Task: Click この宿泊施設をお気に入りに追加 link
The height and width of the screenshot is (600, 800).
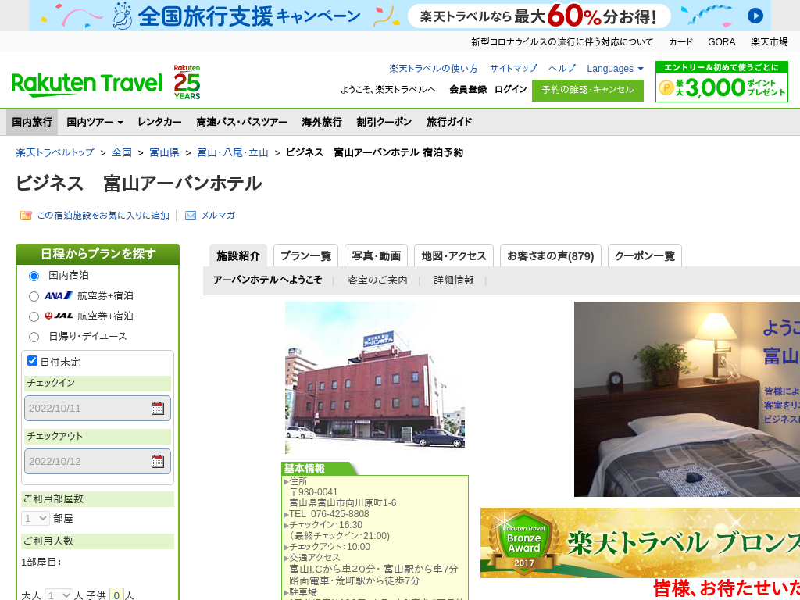Action: [103, 216]
